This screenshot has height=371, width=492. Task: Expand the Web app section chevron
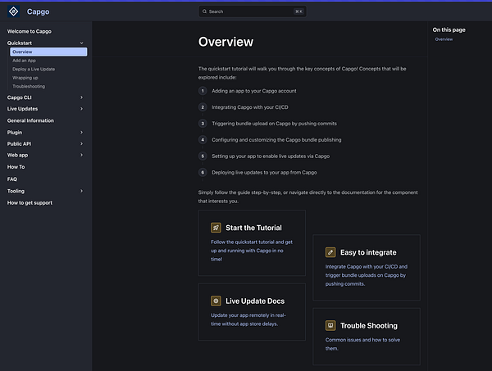point(81,155)
